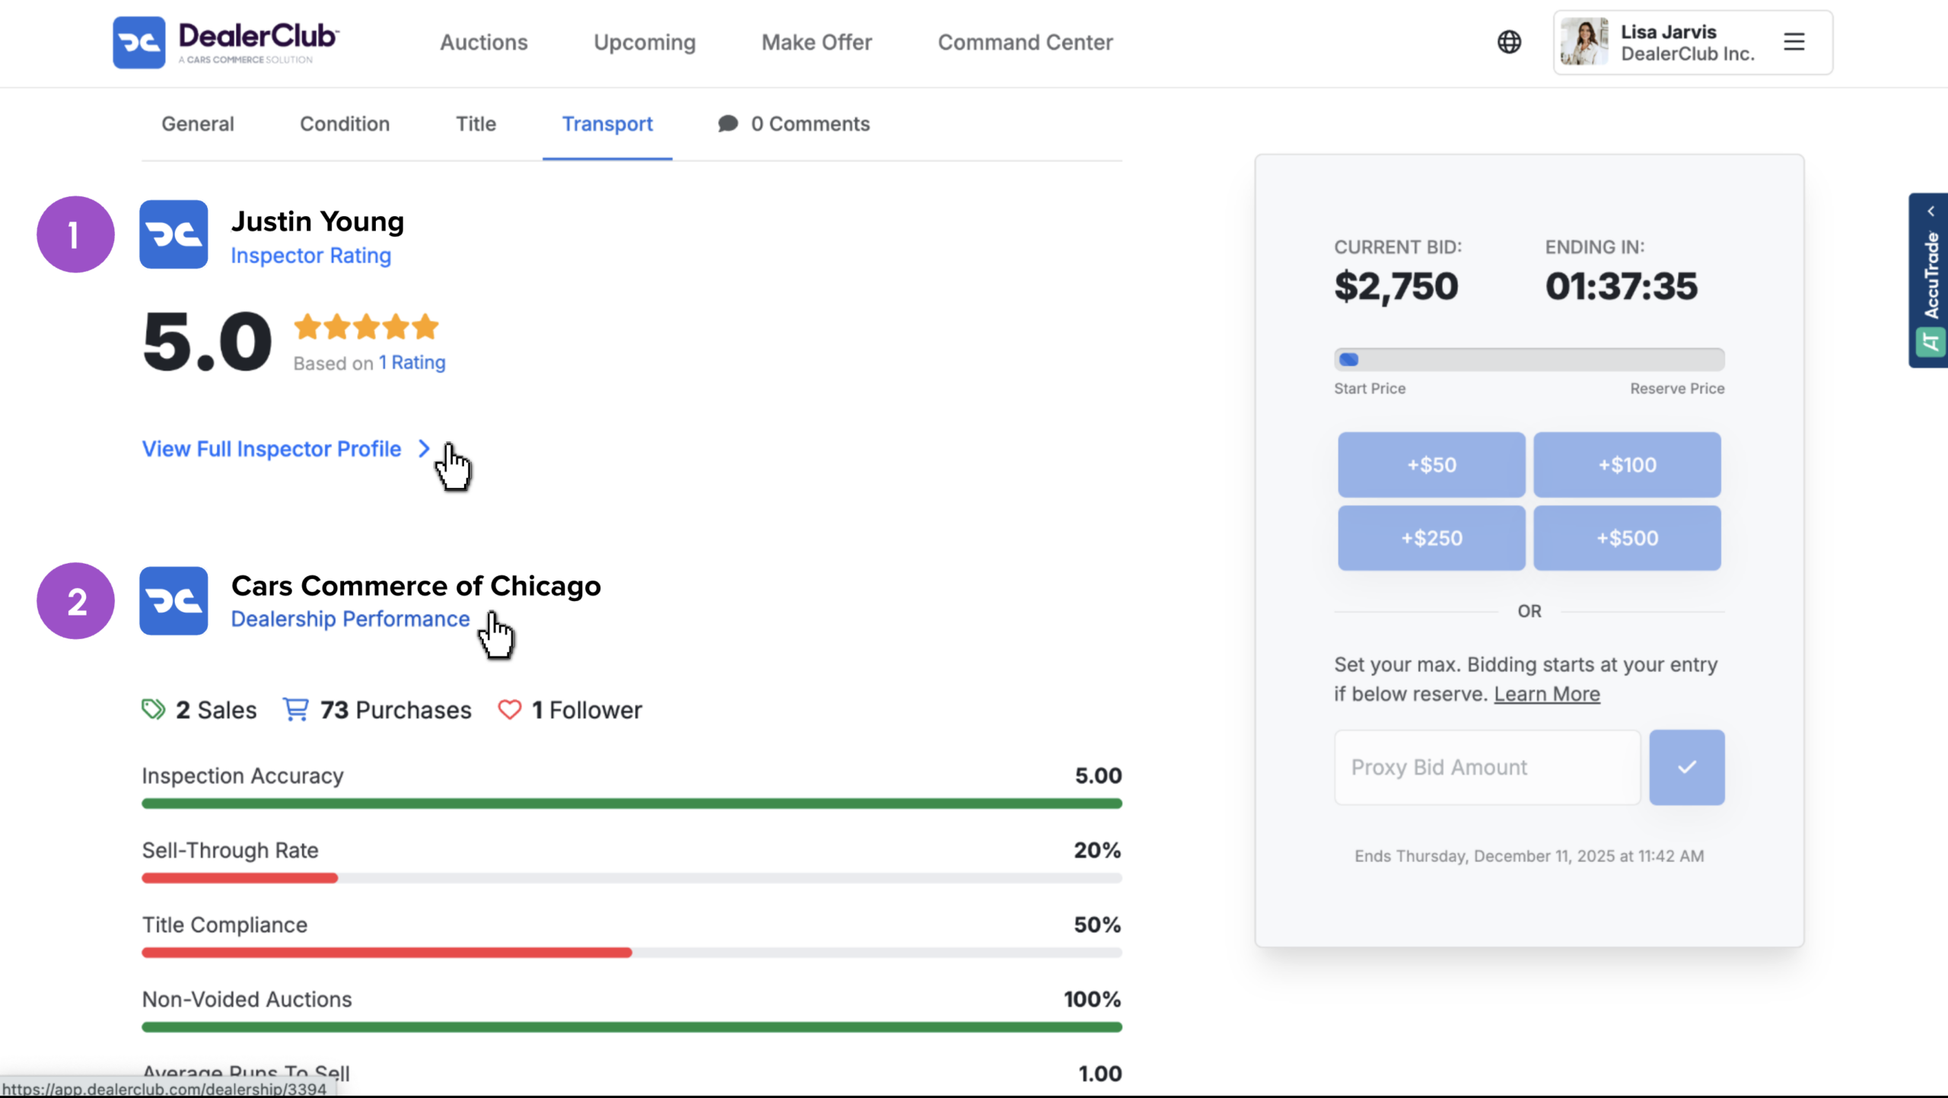Click the Title Compliance progress bar
Viewport: 1948px width, 1098px height.
pos(632,953)
